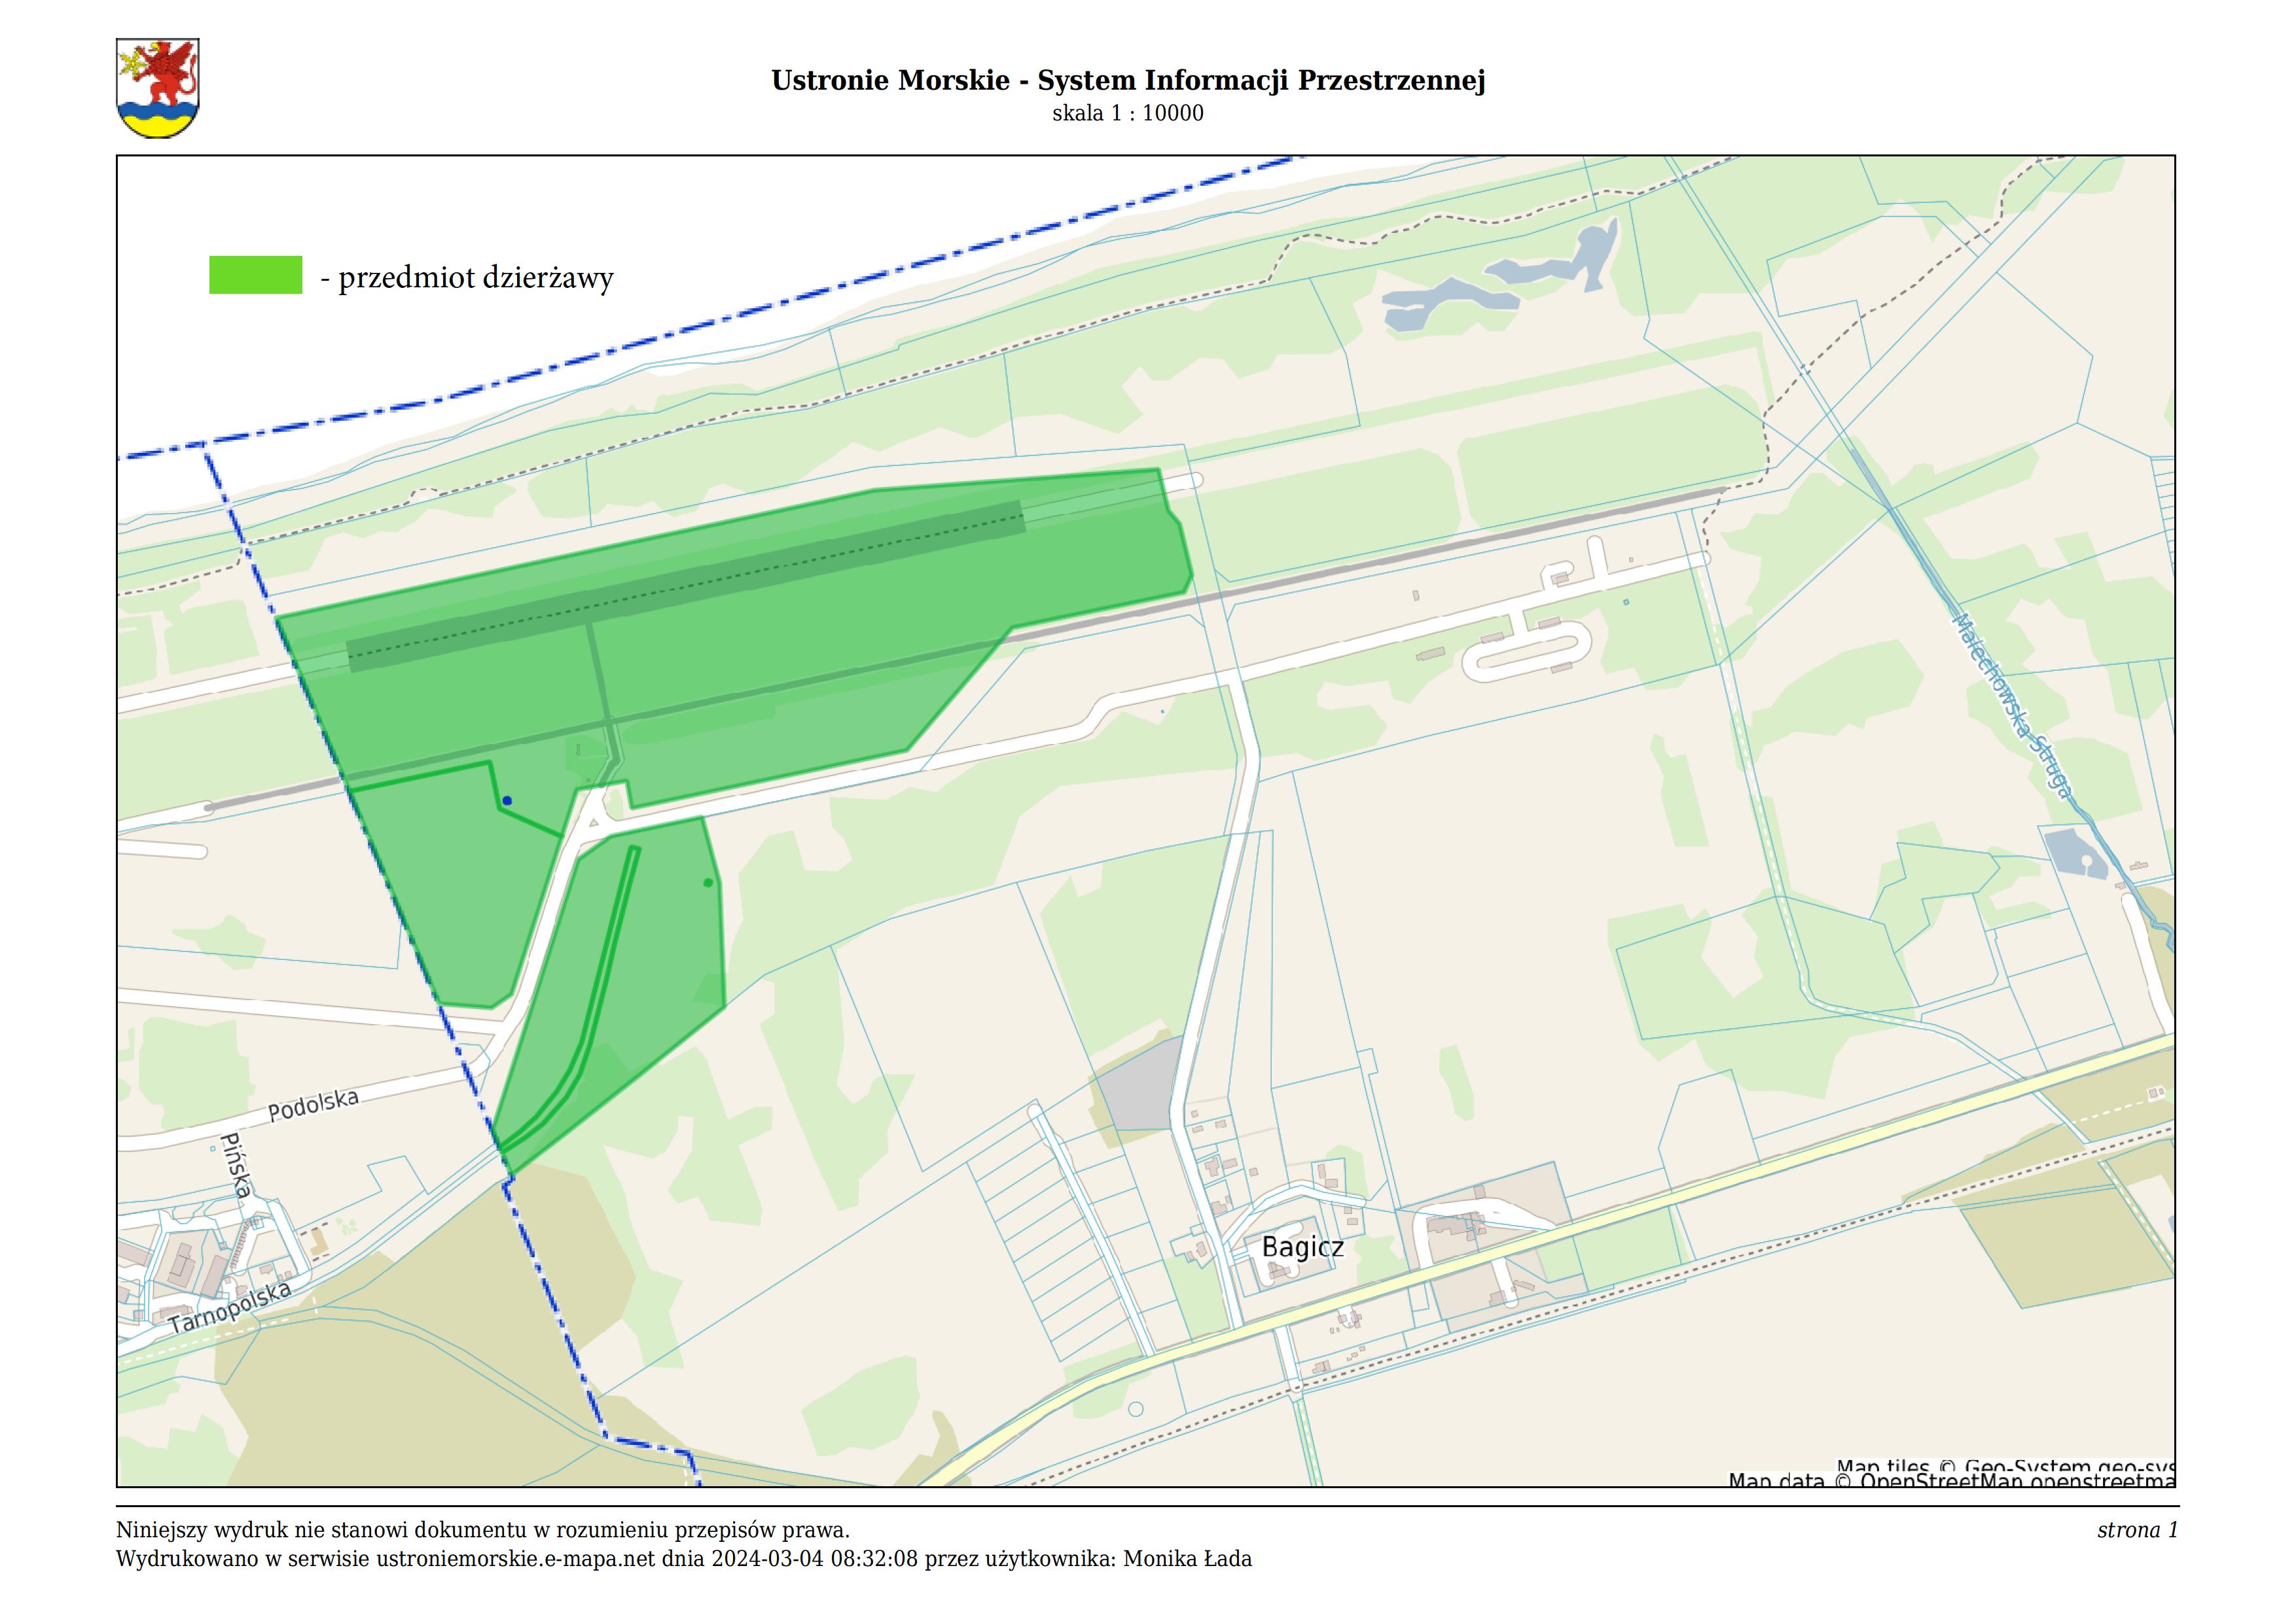Image resolution: width=2296 pixels, height=1623 pixels.
Task: Click the Pińska street label
Action: pyautogui.click(x=236, y=1166)
